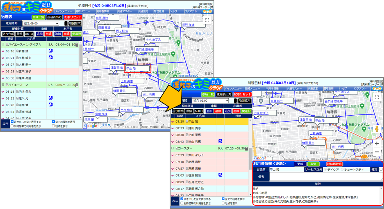Click the pink chevron on the back window's 08:38 row
Screen dimensions: 384x209
[x=3, y=78]
